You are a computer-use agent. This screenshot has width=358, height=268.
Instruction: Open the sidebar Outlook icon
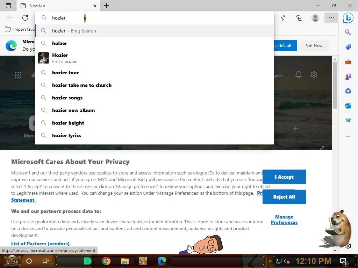tap(348, 105)
